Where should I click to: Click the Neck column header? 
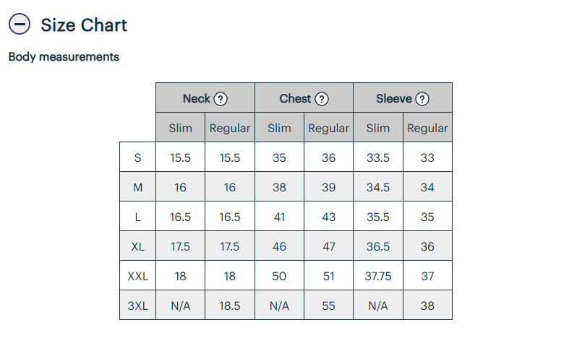coord(205,97)
